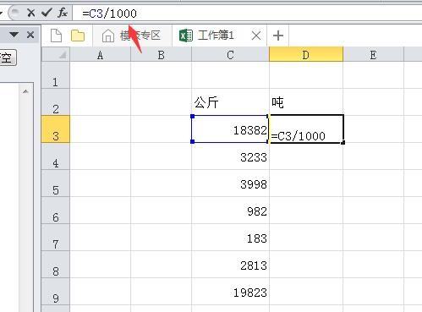
Task: Click cell containing 183
Action: (x=230, y=238)
